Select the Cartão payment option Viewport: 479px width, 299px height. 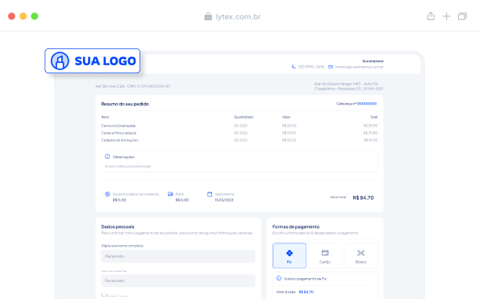325,255
